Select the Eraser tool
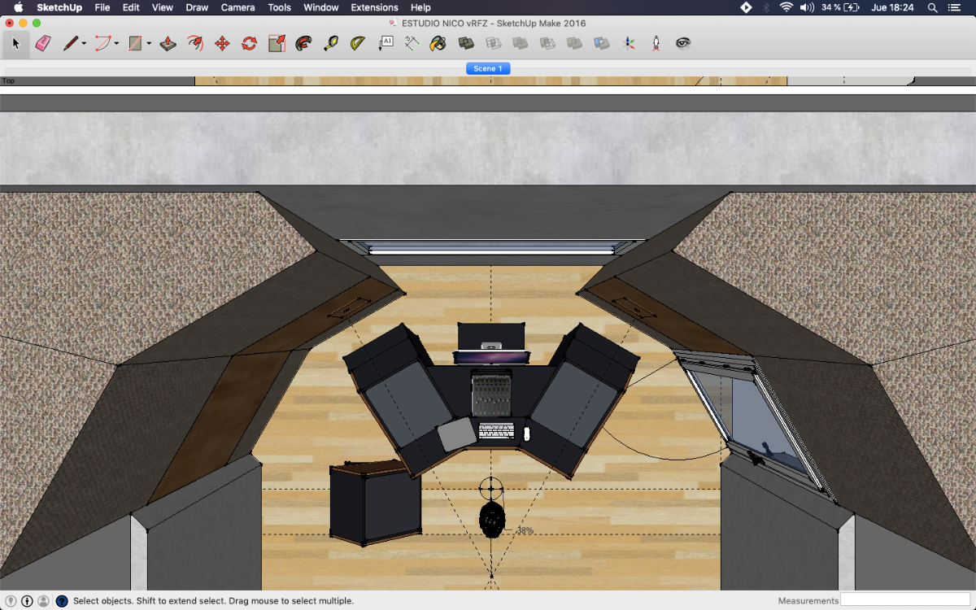 44,43
